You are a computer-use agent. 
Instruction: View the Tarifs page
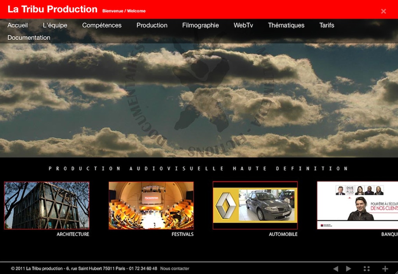point(326,25)
